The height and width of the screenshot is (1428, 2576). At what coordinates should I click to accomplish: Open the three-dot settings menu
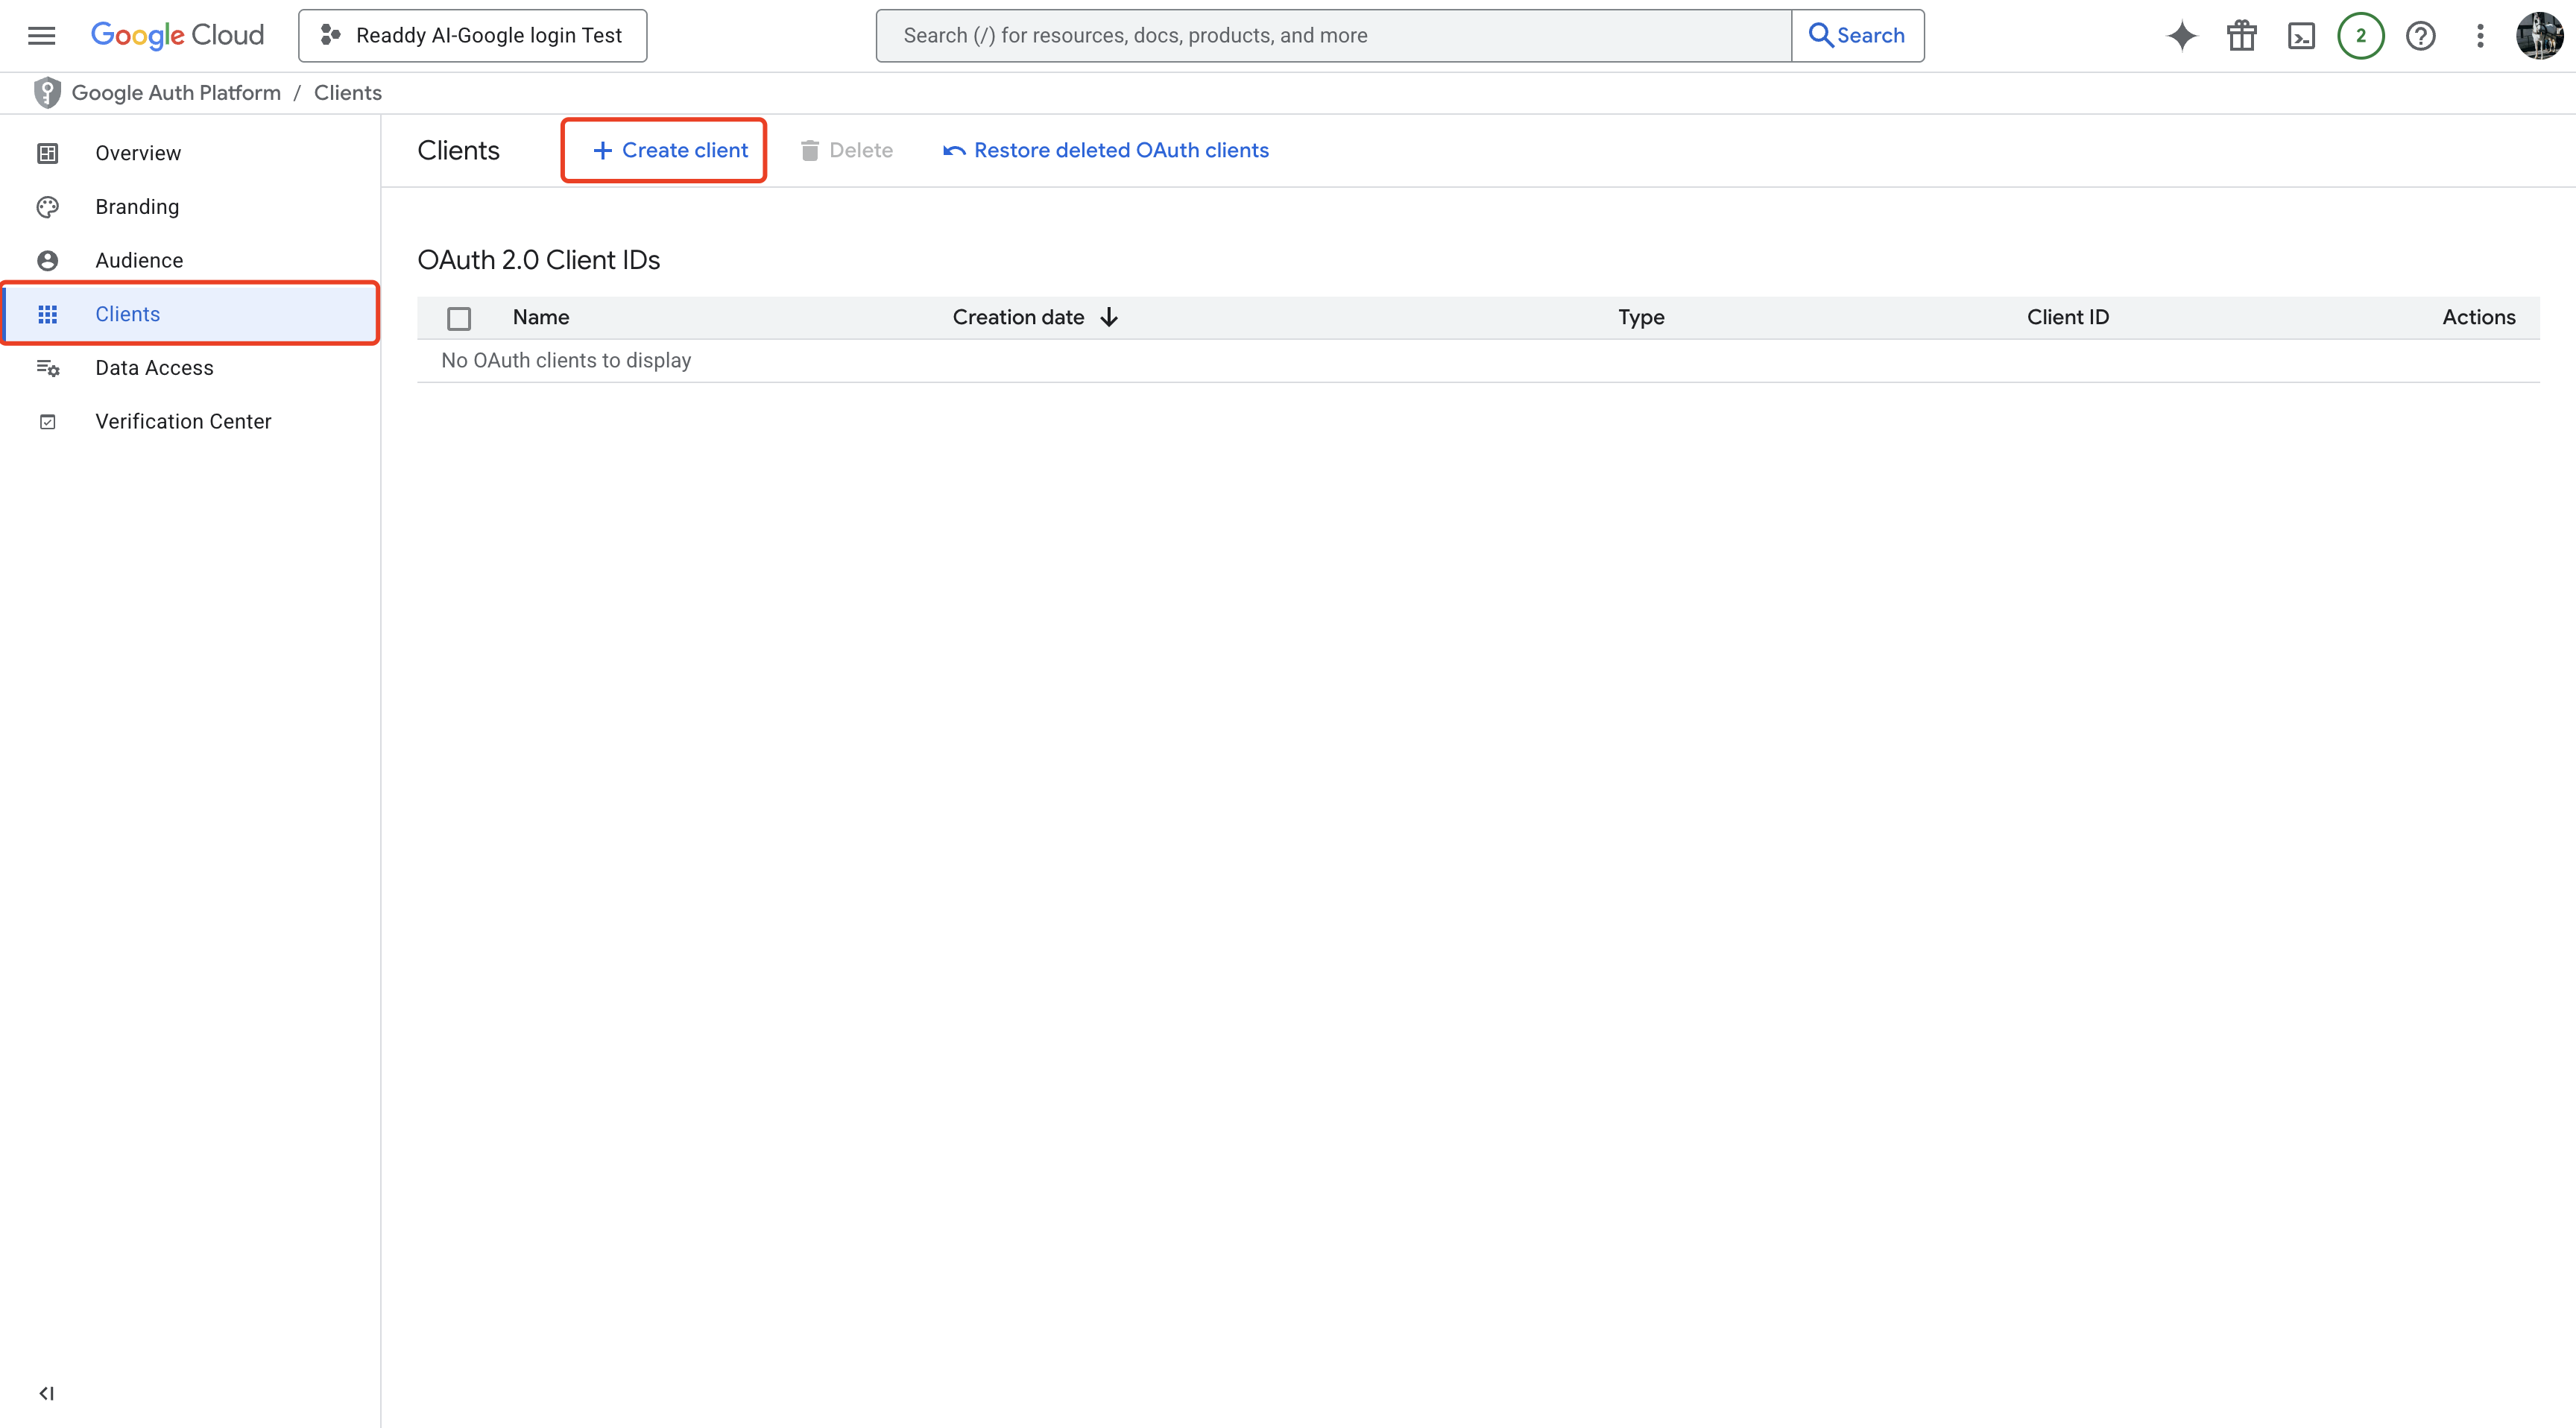click(x=2480, y=36)
